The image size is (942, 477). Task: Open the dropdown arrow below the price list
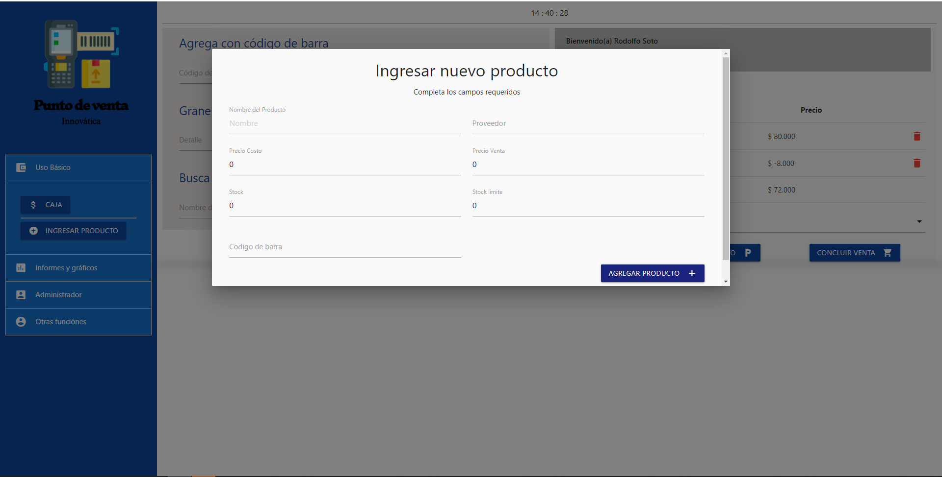click(x=919, y=221)
